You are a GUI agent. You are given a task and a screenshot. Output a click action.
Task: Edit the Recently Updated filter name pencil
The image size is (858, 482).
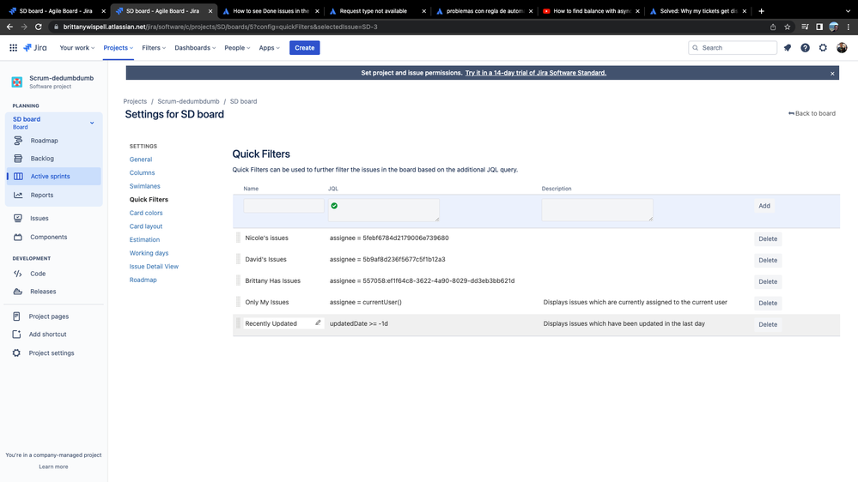click(x=318, y=323)
